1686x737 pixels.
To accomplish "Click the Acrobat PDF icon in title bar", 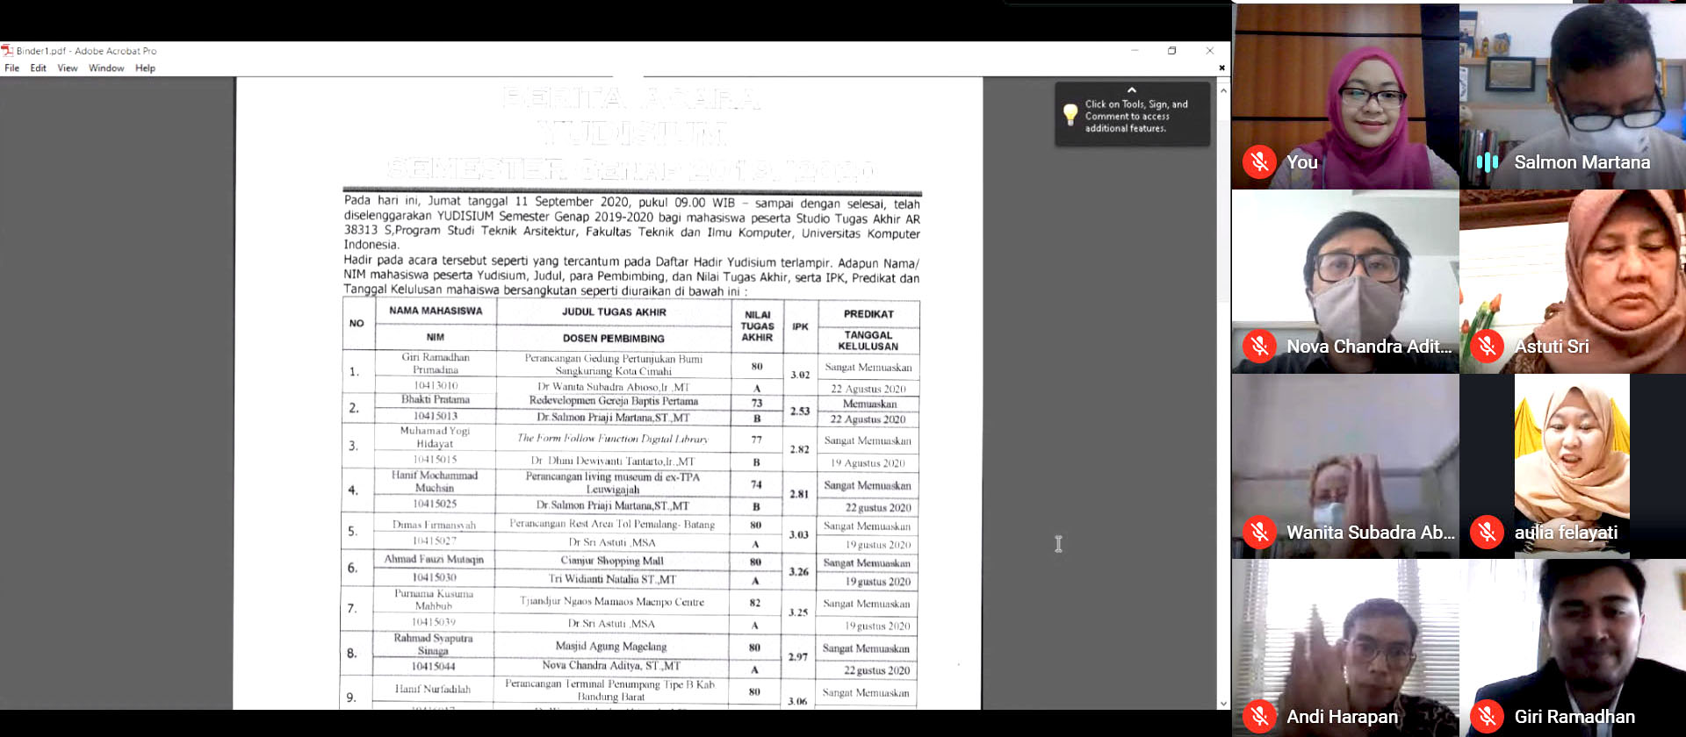I will pos(7,51).
